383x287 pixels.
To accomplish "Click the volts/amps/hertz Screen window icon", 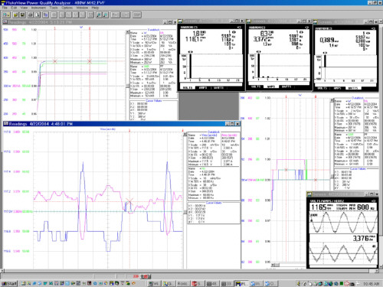I will (309, 194).
